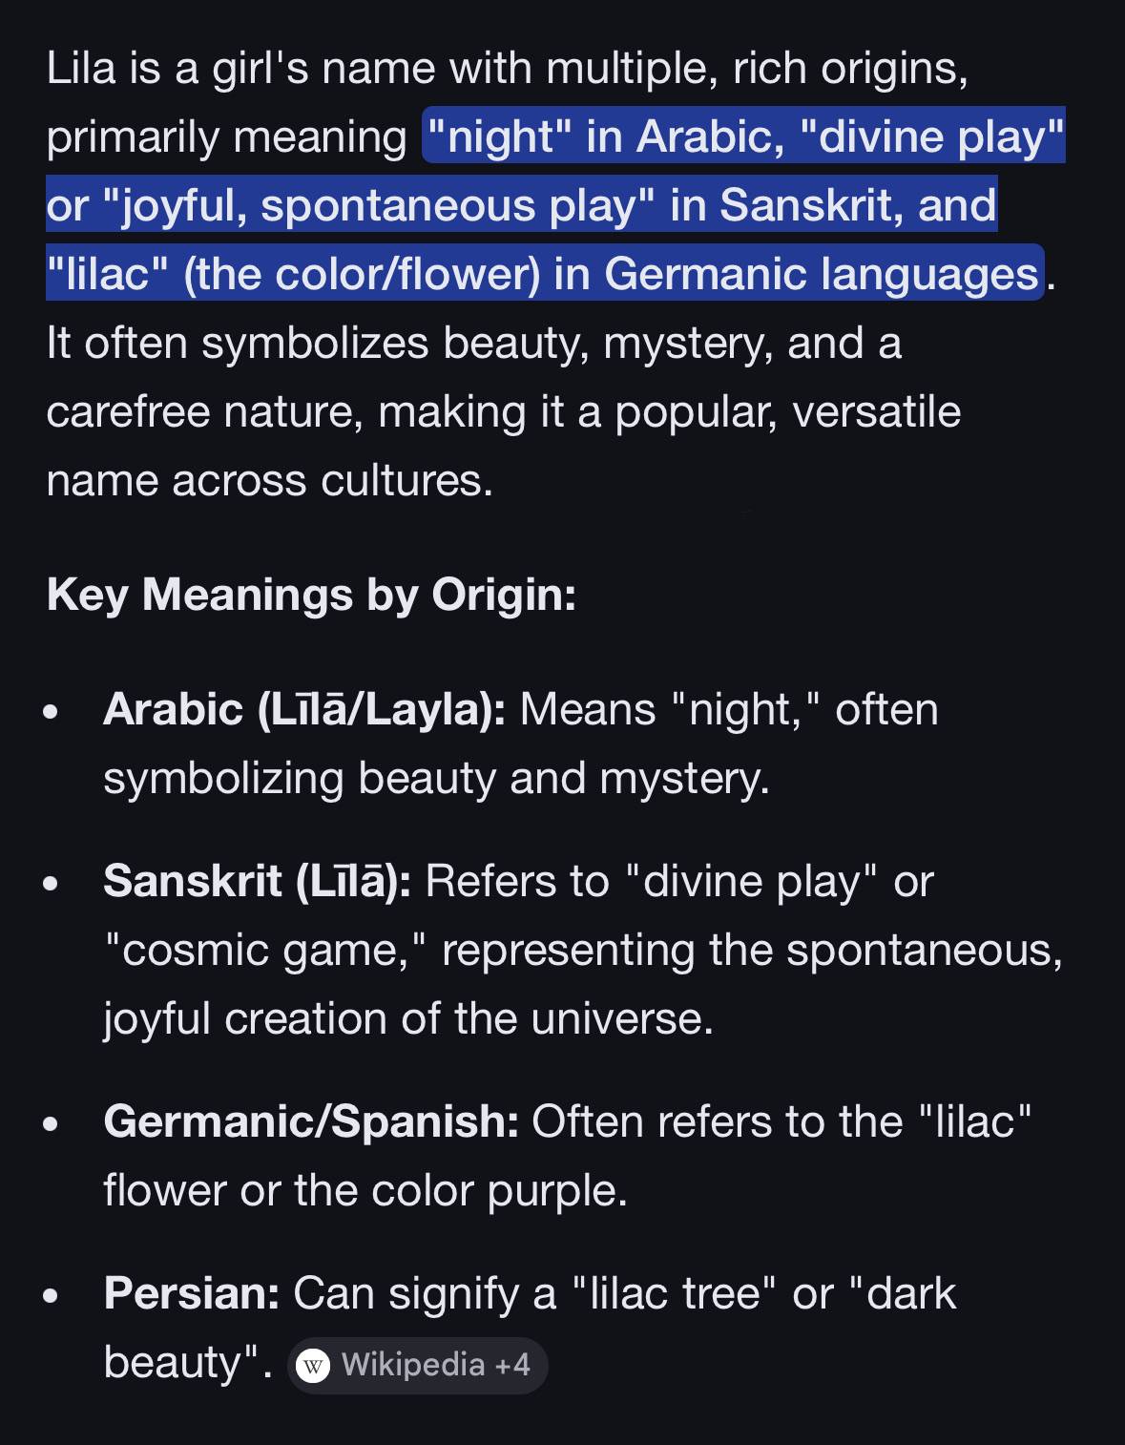This screenshot has height=1445, width=1125.
Task: Click the bullet dot beside the Arabic entry
Action: click(52, 712)
